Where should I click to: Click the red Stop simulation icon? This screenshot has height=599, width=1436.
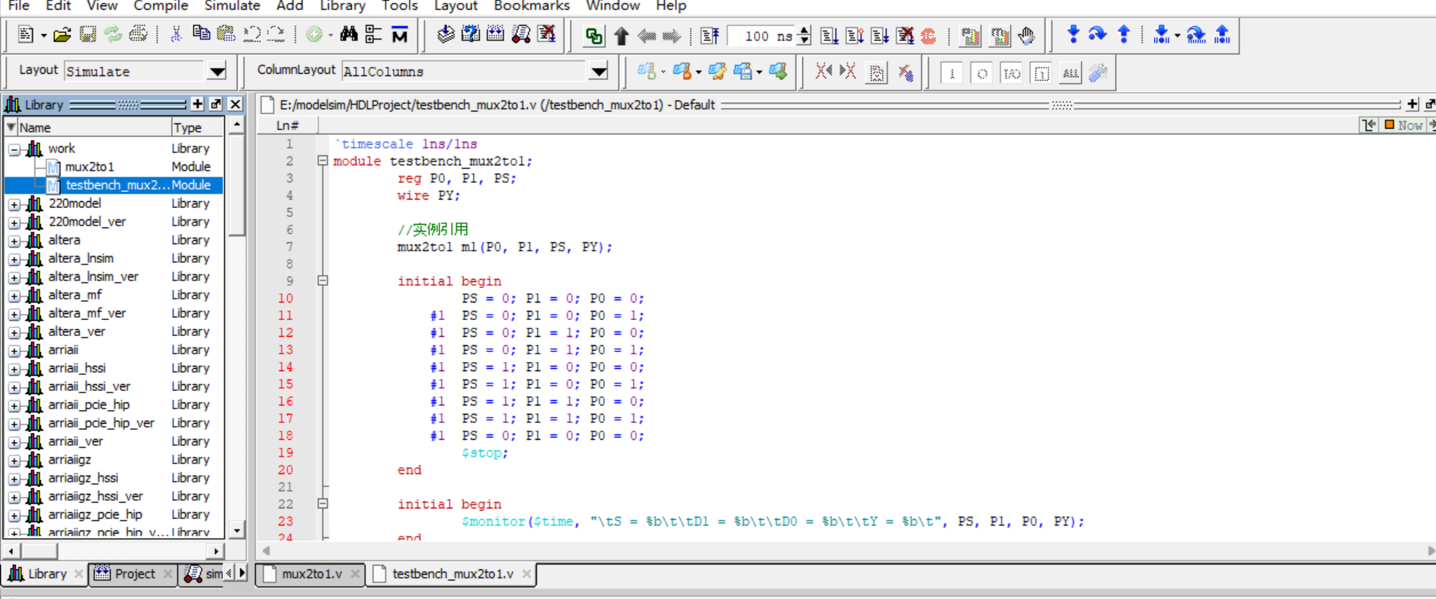[929, 36]
